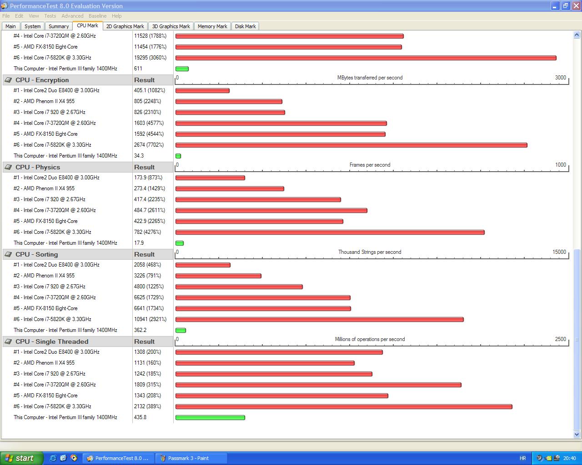582x465 pixels.
Task: Open the File menu
Action: [x=6, y=16]
